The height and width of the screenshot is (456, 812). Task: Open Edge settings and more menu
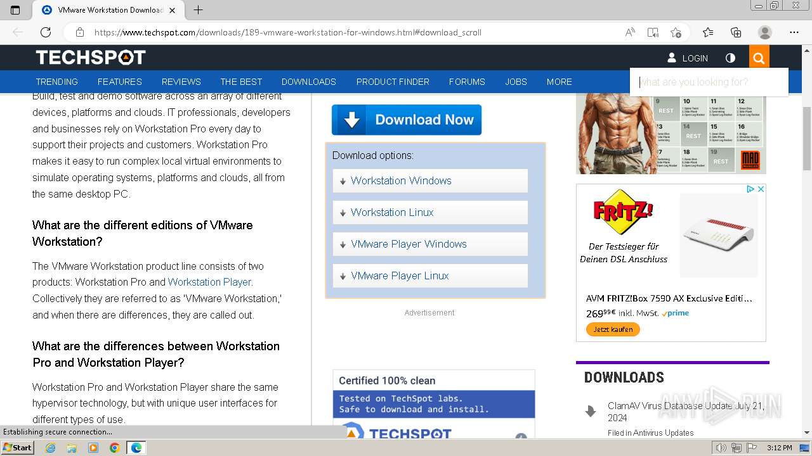click(x=794, y=32)
